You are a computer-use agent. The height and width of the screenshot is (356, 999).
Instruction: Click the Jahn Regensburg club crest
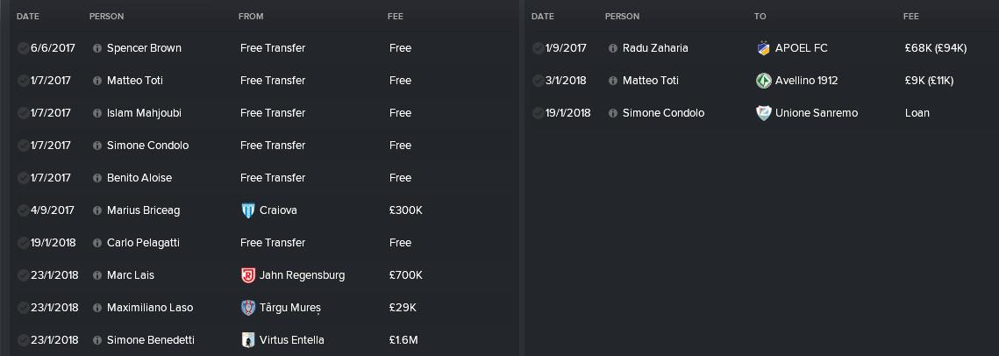248,275
